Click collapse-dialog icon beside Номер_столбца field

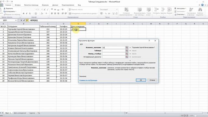[x=127, y=54]
